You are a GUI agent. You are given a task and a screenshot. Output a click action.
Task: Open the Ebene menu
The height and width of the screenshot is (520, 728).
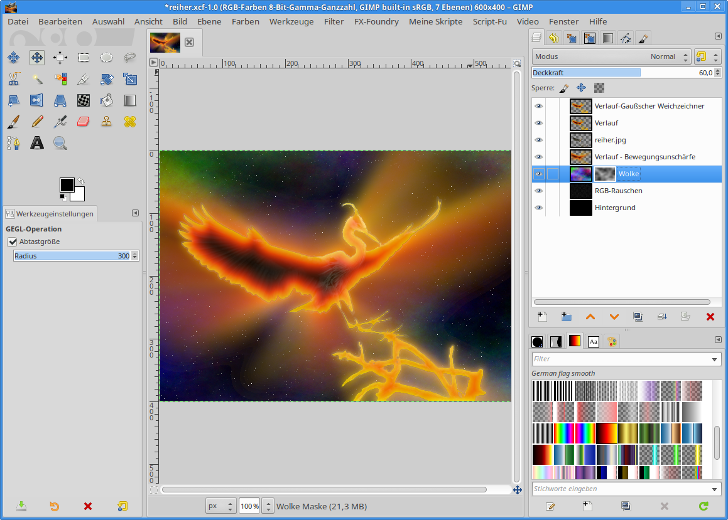click(209, 21)
